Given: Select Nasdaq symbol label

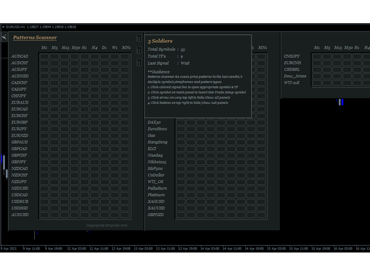Looking at the screenshot, I should tap(155, 155).
